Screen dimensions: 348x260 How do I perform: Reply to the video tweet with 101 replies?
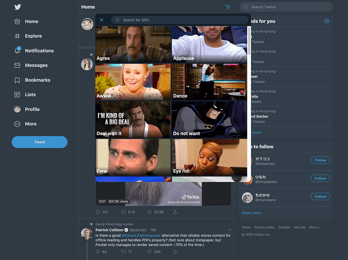tap(102, 212)
